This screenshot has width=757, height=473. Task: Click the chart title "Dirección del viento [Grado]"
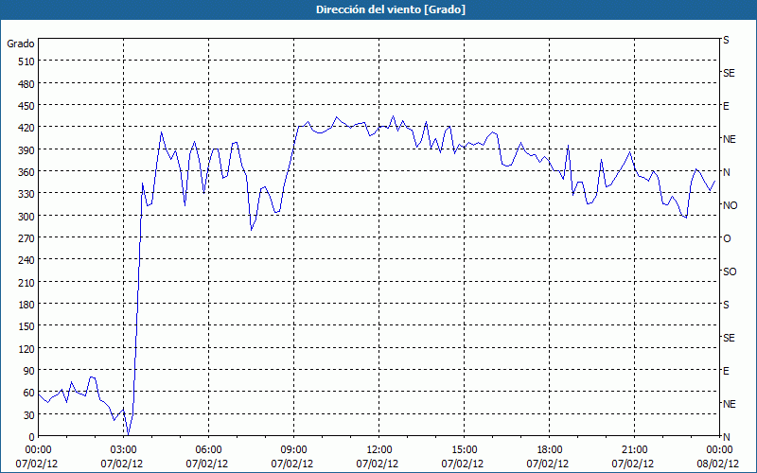pyautogui.click(x=391, y=9)
